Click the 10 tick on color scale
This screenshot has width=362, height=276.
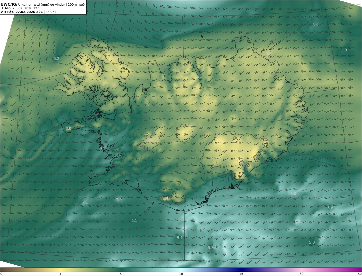pos(181,274)
